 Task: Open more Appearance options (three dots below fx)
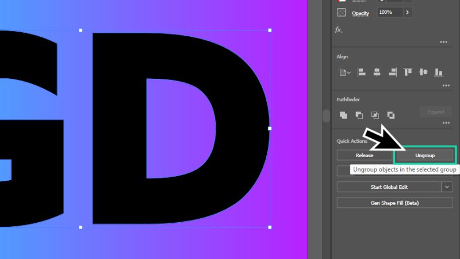coord(443,42)
